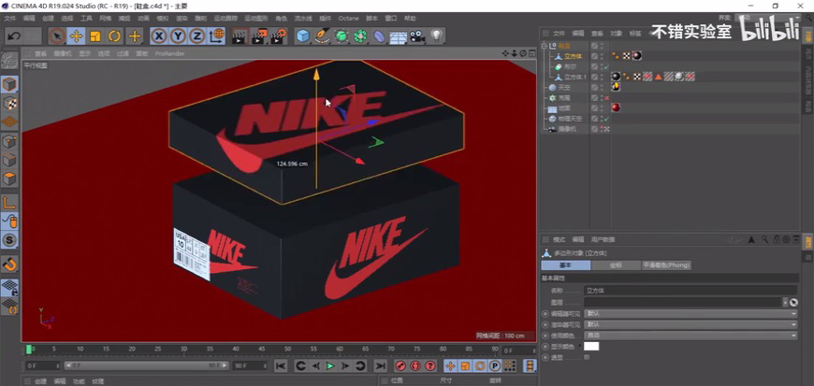814x386 pixels.
Task: Click the timeline ruler at frame 45
Action: point(262,350)
